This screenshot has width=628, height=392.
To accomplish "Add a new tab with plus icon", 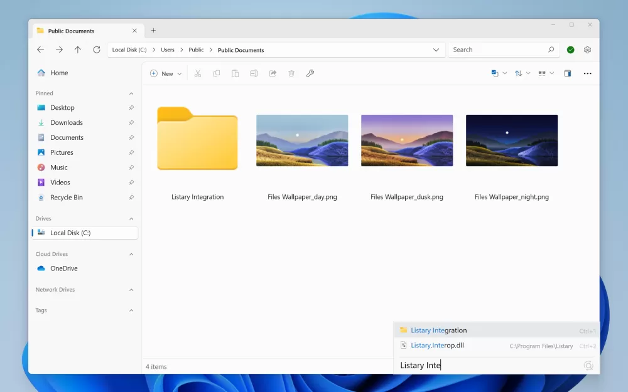I will tap(153, 30).
